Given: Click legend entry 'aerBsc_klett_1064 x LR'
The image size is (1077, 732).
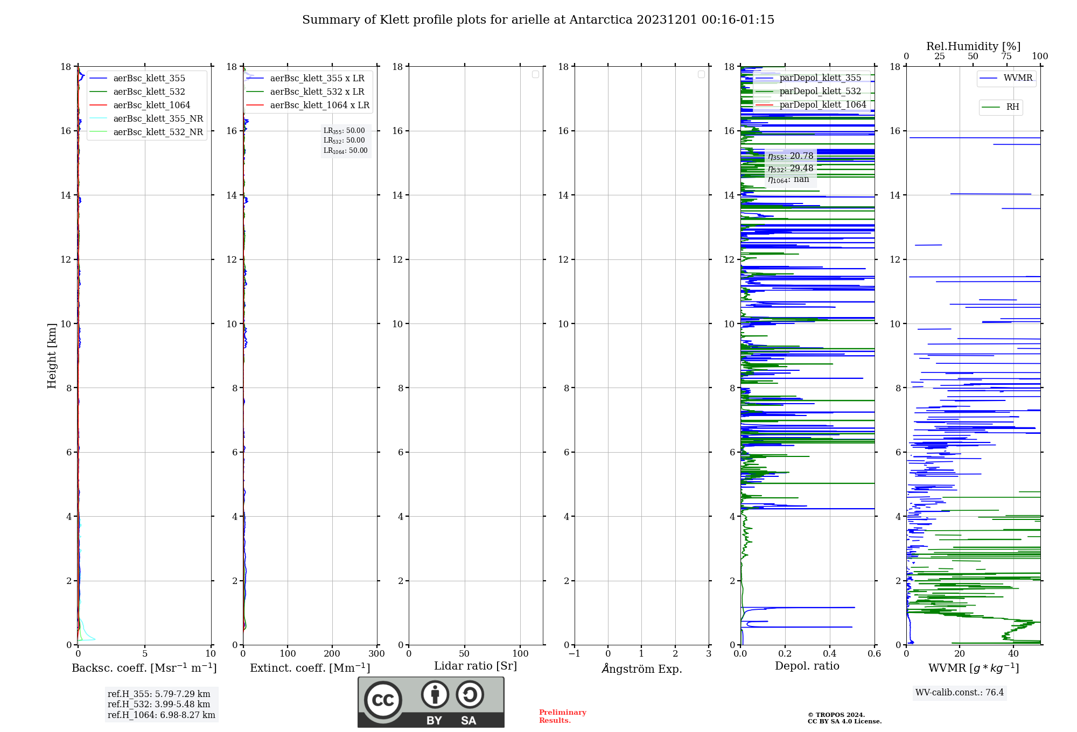Looking at the screenshot, I should point(320,105).
